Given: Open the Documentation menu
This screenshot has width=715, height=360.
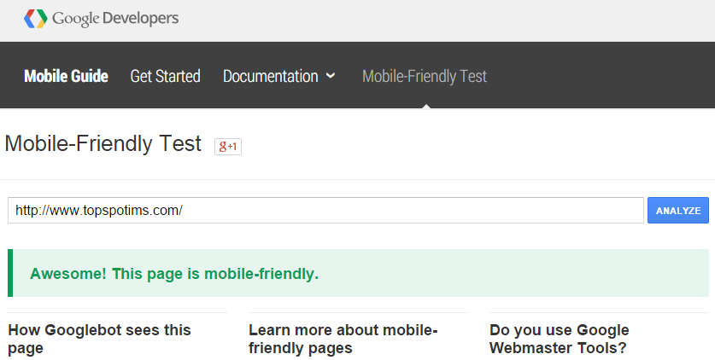Looking at the screenshot, I should click(x=271, y=76).
